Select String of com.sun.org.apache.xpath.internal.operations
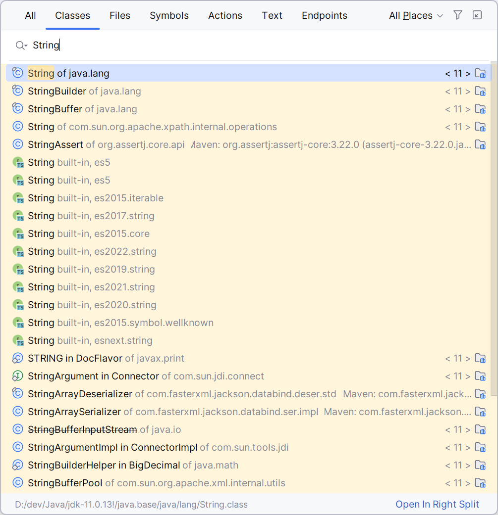 tap(249, 127)
